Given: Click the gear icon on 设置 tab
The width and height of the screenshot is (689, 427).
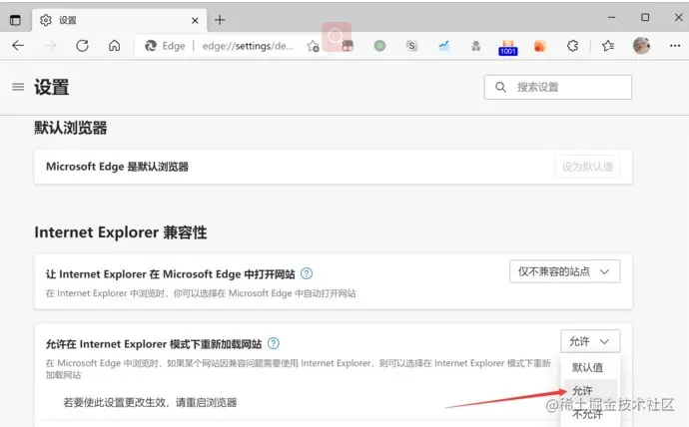Looking at the screenshot, I should coord(46,20).
